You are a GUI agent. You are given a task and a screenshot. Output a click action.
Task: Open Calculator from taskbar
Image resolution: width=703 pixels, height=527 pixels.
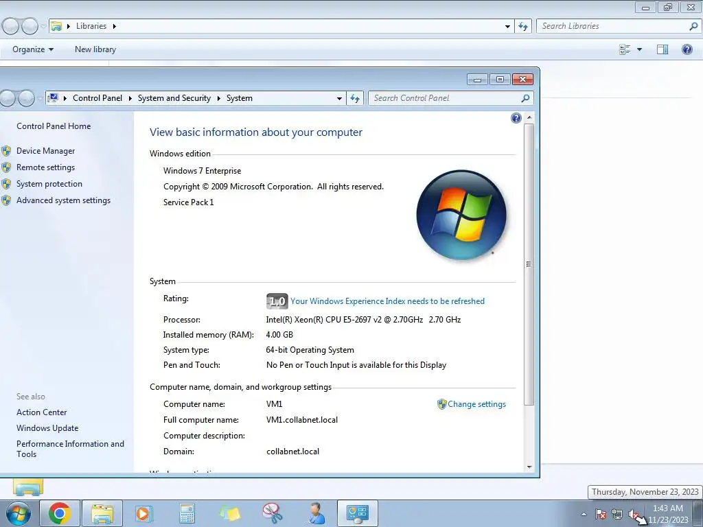click(187, 513)
